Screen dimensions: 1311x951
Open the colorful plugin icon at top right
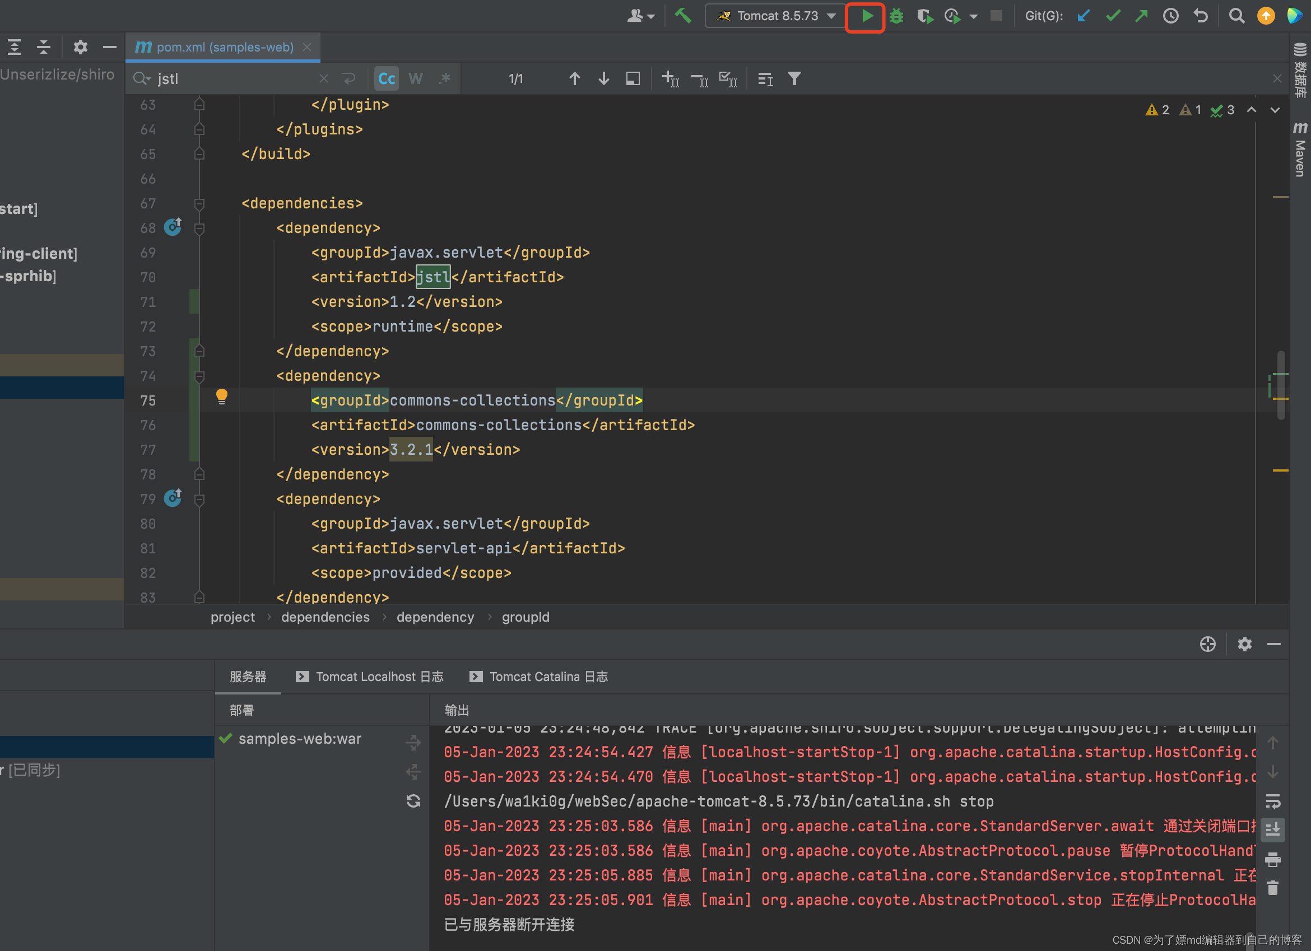pyautogui.click(x=1295, y=16)
